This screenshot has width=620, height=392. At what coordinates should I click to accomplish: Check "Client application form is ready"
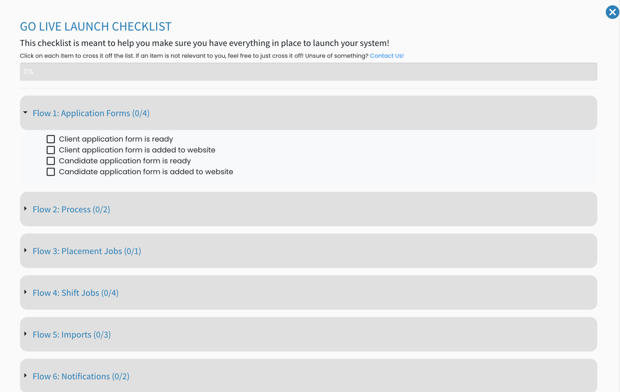point(50,139)
